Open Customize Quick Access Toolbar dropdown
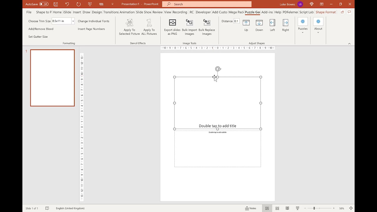Screen dimensions: 377x212 tap(113, 4)
